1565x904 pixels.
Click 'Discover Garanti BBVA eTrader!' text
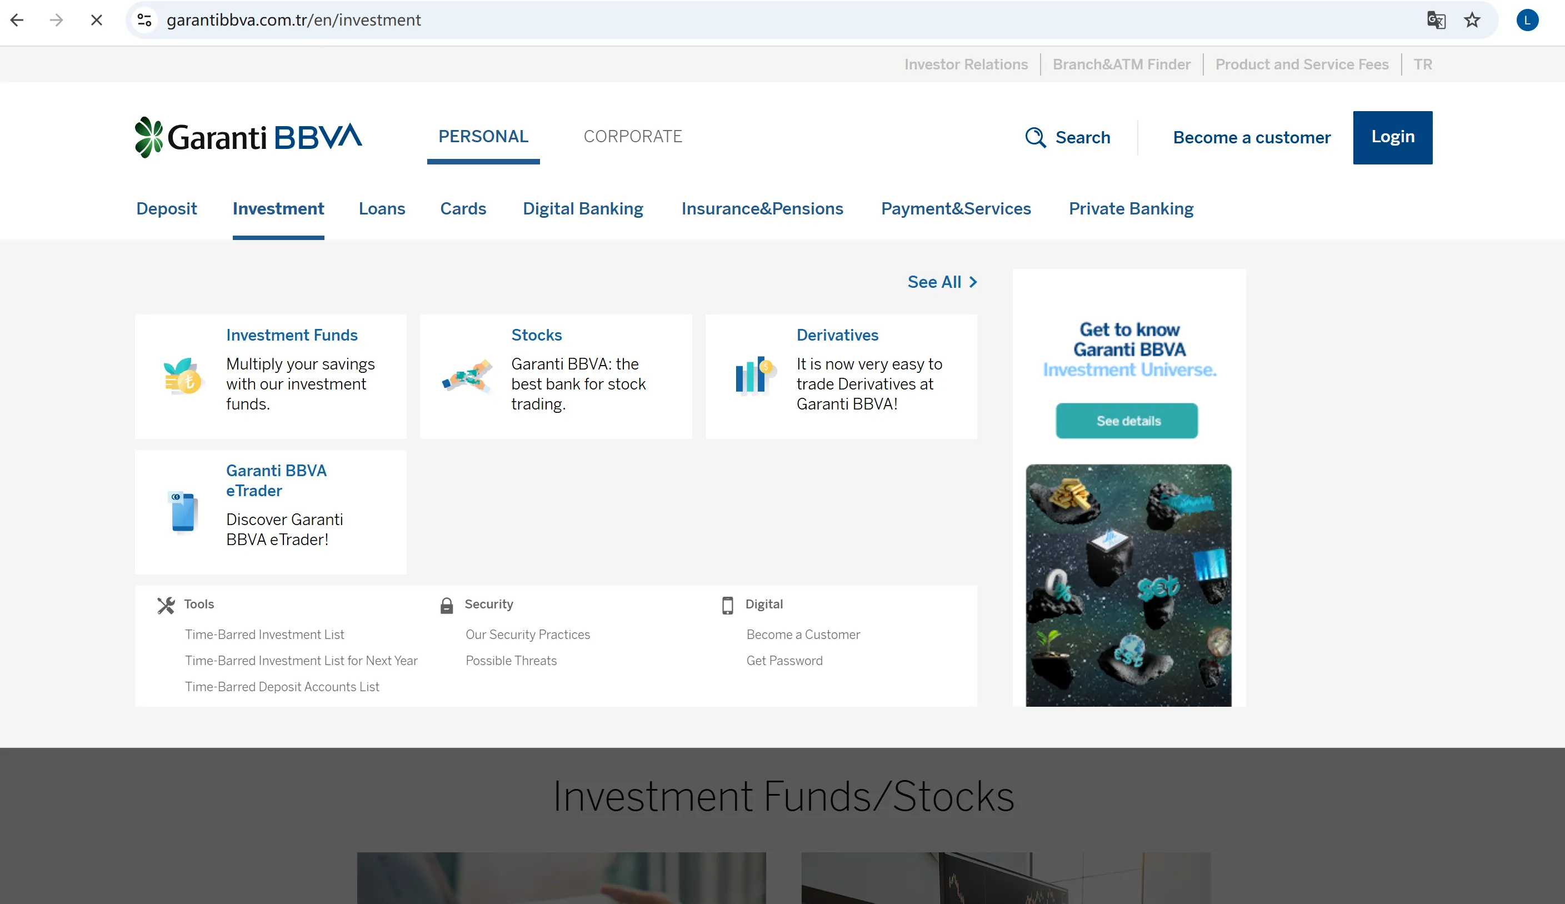pos(284,530)
